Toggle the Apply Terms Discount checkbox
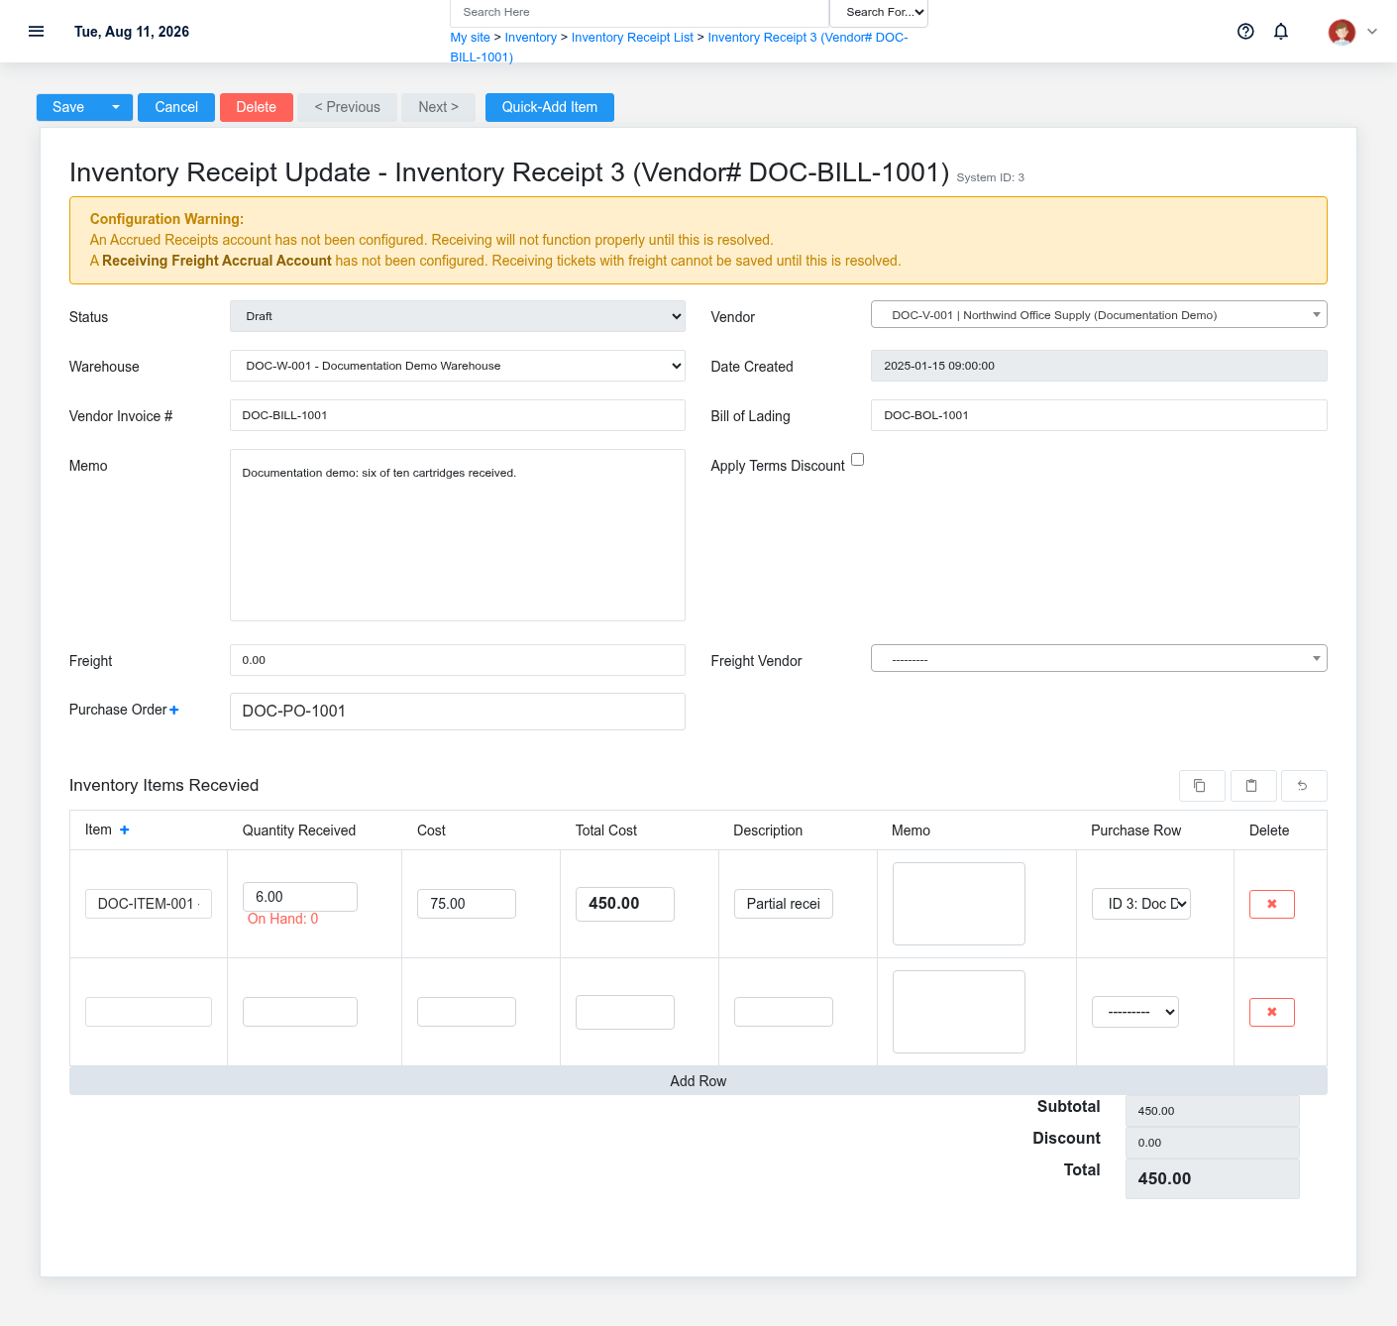 tap(857, 460)
